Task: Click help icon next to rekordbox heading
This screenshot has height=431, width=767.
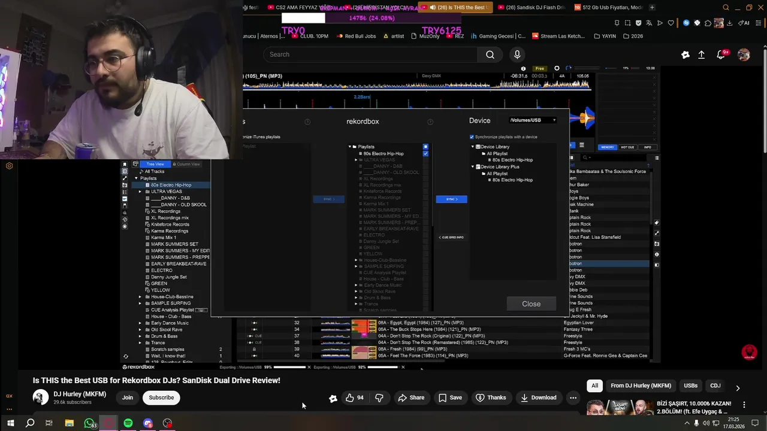Action: click(x=430, y=122)
